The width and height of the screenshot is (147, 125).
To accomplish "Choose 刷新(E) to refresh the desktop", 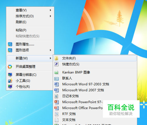I will point(30,22).
